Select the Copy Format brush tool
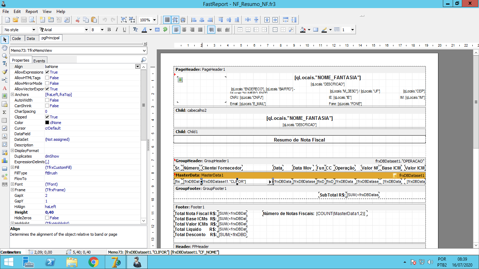Screen dimensions: 479x269 coord(5,72)
